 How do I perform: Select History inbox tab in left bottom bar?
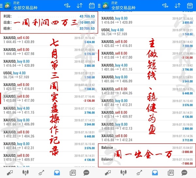(x=57, y=173)
